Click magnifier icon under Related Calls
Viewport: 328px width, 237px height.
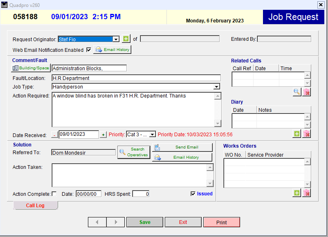[x=297, y=92]
